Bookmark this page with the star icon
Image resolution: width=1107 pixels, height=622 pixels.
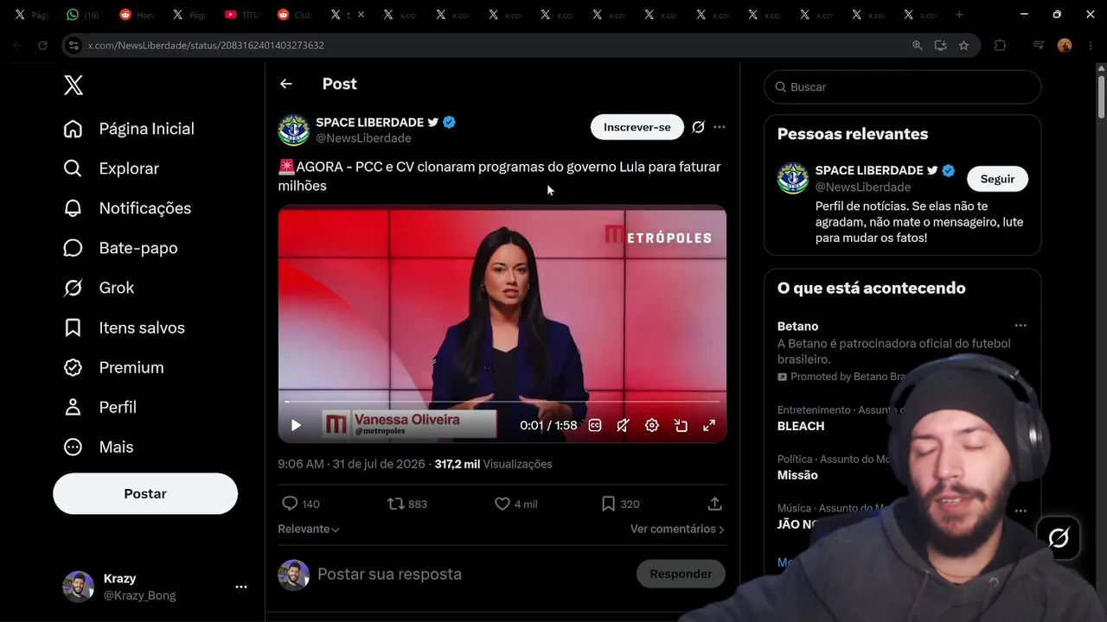963,46
